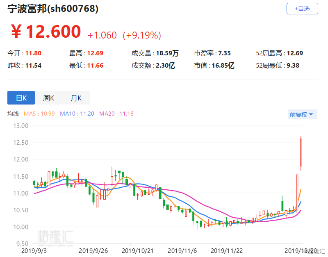Click the 2019/11/22 date axis label
Image resolution: width=328 pixels, height=257 pixels.
(227, 250)
